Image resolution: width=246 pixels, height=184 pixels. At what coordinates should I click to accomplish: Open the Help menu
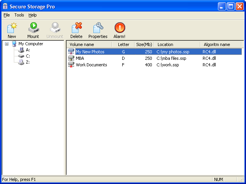tap(32, 15)
